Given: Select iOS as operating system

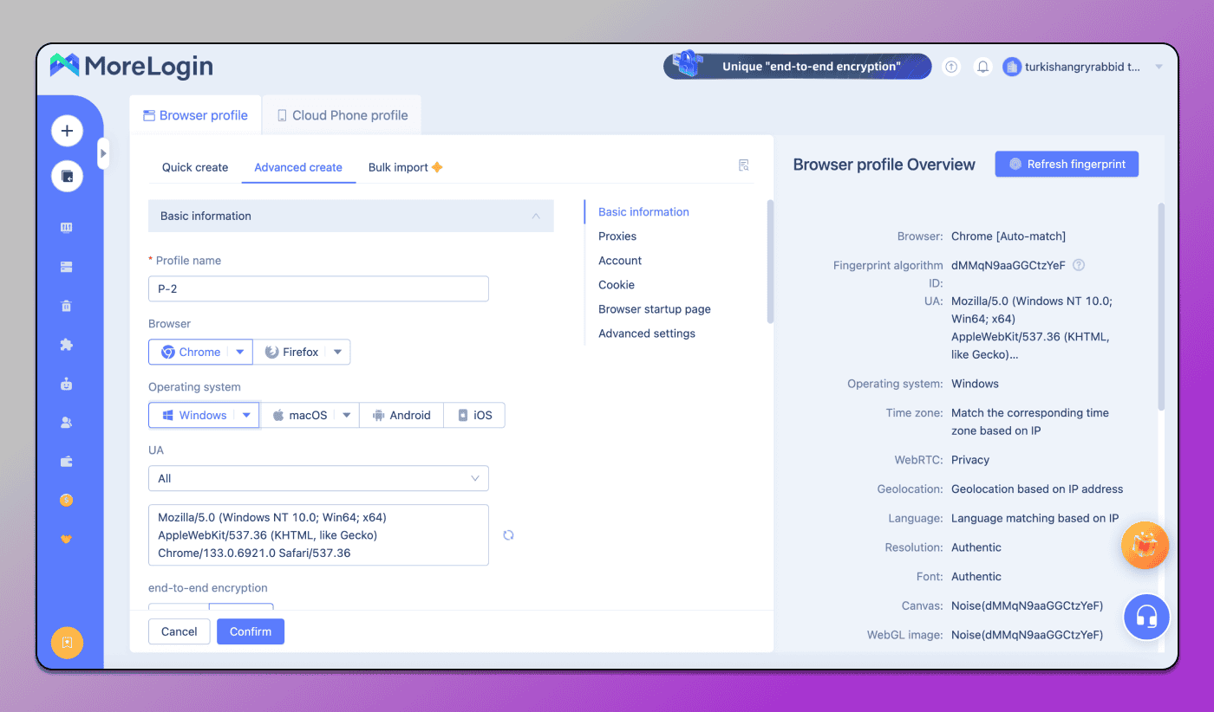Looking at the screenshot, I should point(474,416).
